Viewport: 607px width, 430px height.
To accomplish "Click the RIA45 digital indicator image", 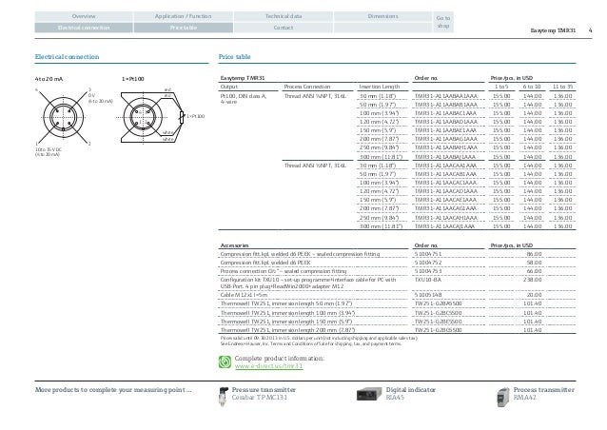I will pyautogui.click(x=369, y=395).
